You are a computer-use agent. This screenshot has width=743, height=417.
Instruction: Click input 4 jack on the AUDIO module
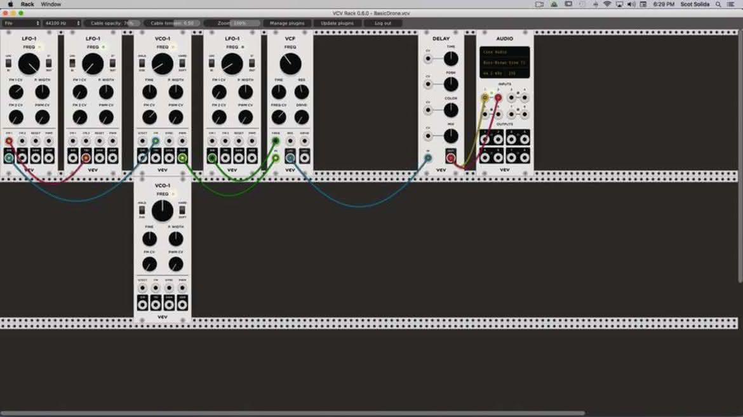pyautogui.click(x=525, y=98)
